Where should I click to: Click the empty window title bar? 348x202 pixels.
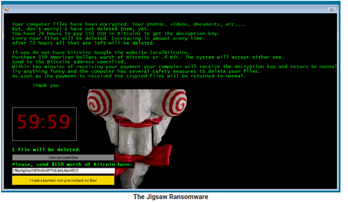point(167,10)
